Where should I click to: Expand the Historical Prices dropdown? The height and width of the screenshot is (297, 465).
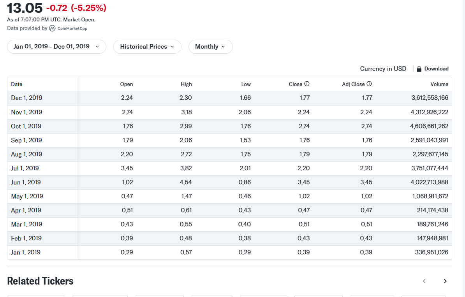tap(147, 47)
